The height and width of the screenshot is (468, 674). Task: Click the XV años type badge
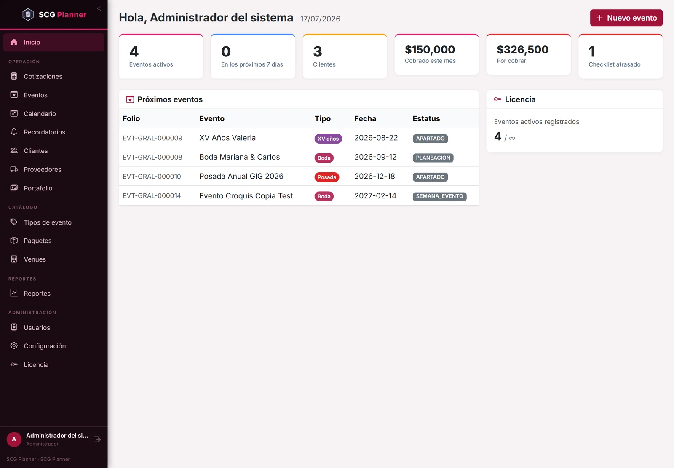328,139
